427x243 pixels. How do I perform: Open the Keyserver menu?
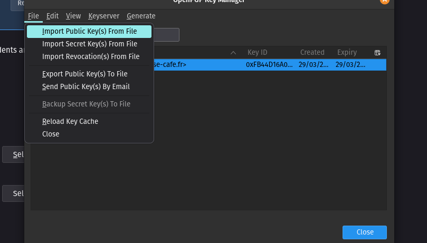click(104, 16)
